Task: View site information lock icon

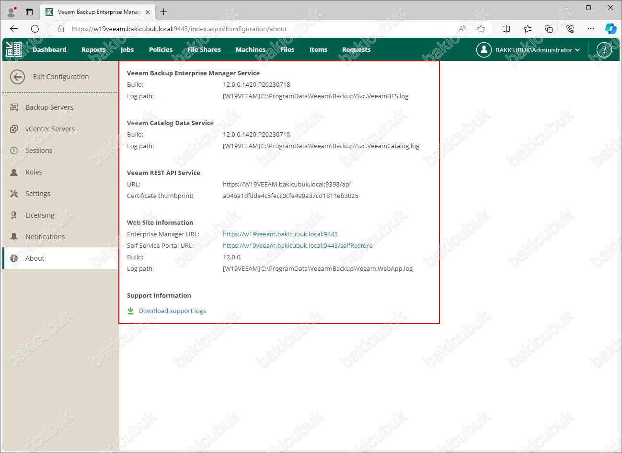Action: [x=61, y=29]
